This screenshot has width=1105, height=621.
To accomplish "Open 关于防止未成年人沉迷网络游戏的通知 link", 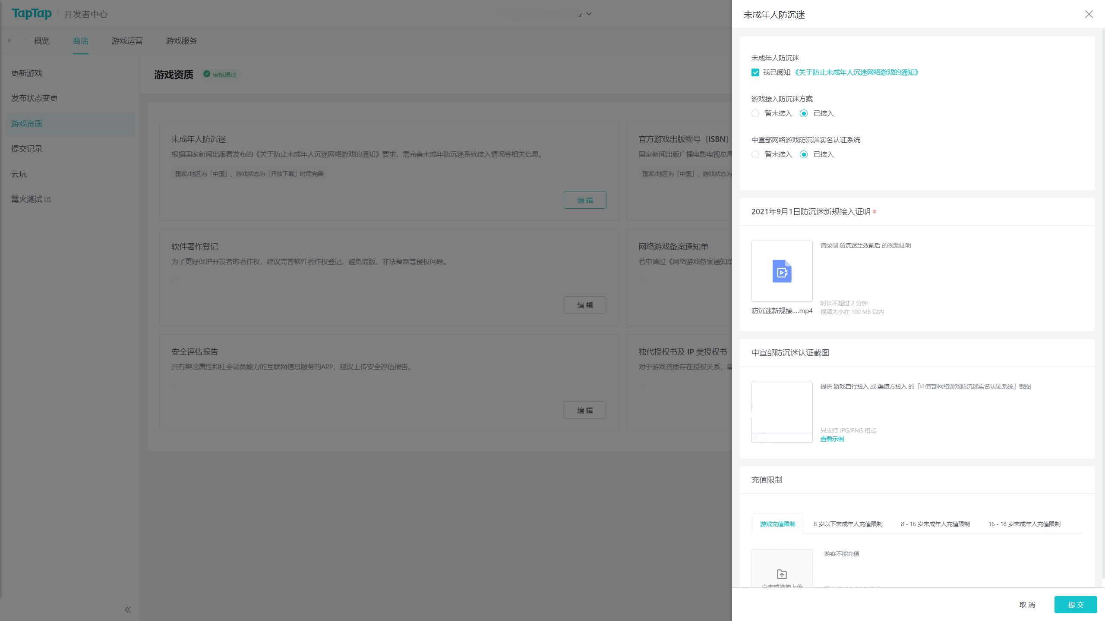I will pos(856,72).
